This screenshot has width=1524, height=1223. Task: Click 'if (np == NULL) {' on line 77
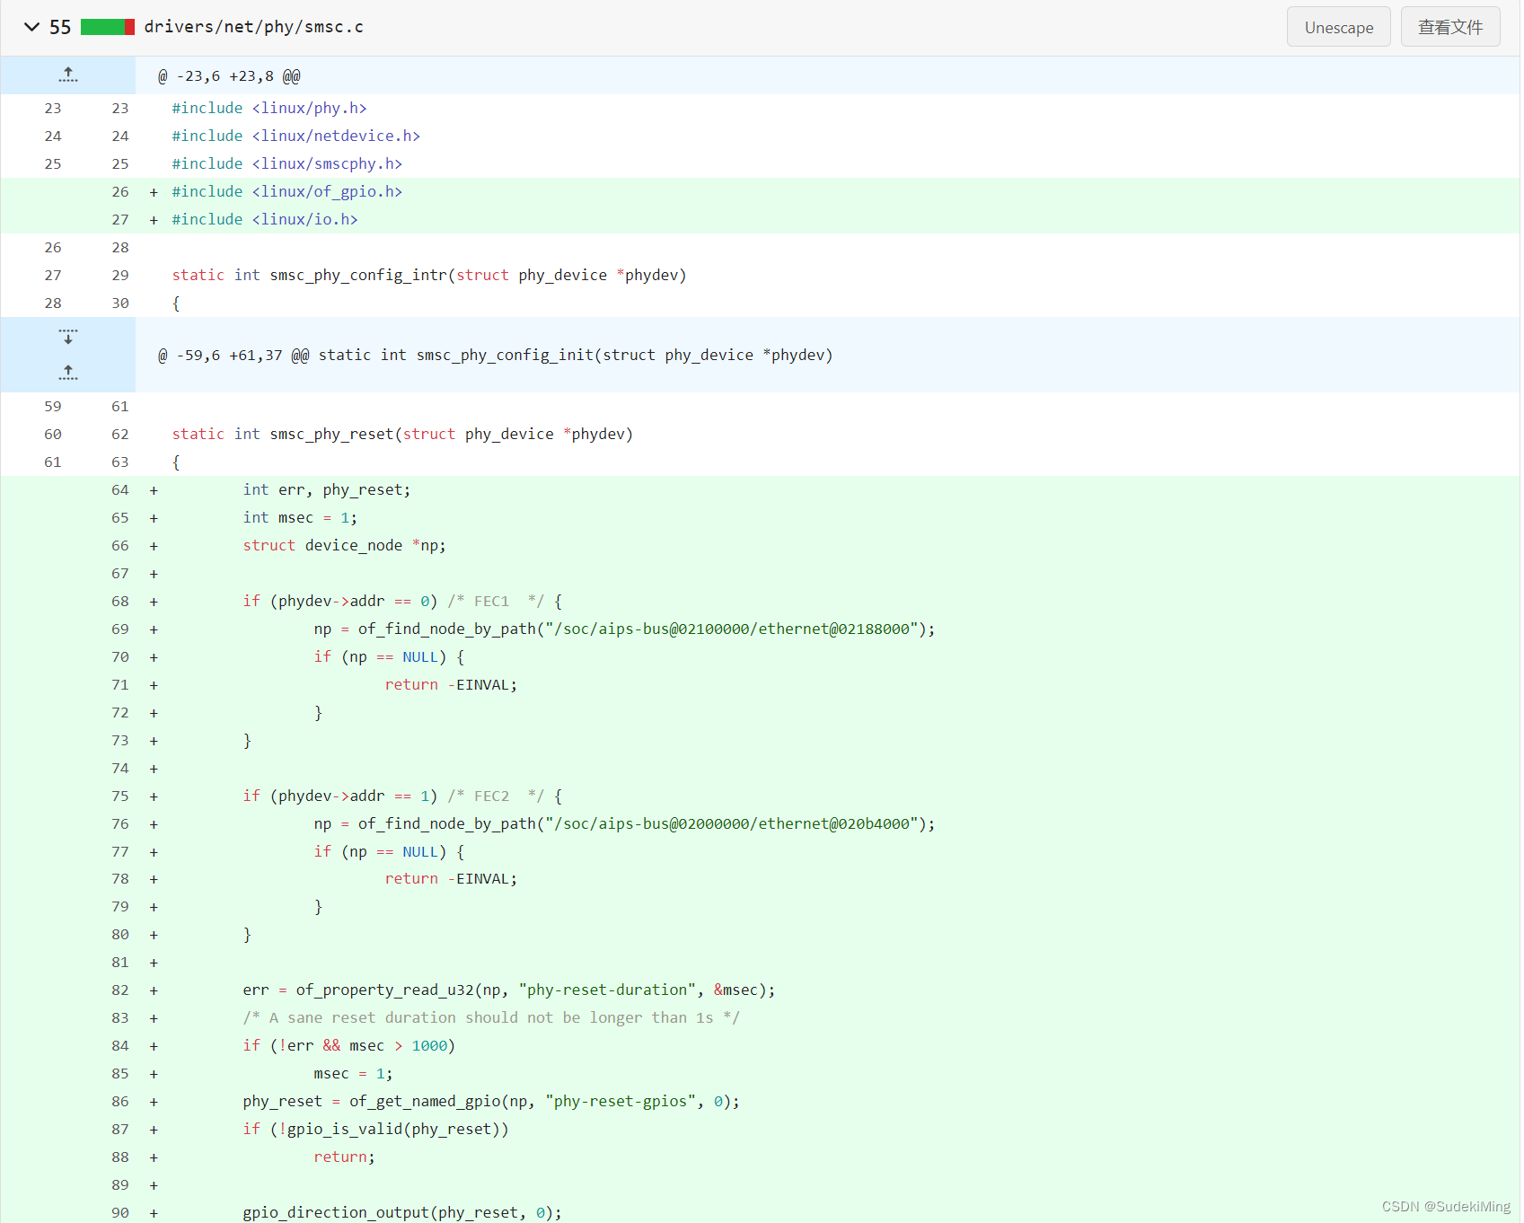[x=389, y=851]
